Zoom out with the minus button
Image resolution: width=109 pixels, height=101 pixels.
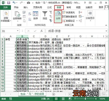tap(75, 99)
